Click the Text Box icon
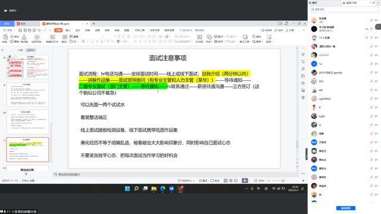The width and height of the screenshot is (381, 214). click(199, 37)
